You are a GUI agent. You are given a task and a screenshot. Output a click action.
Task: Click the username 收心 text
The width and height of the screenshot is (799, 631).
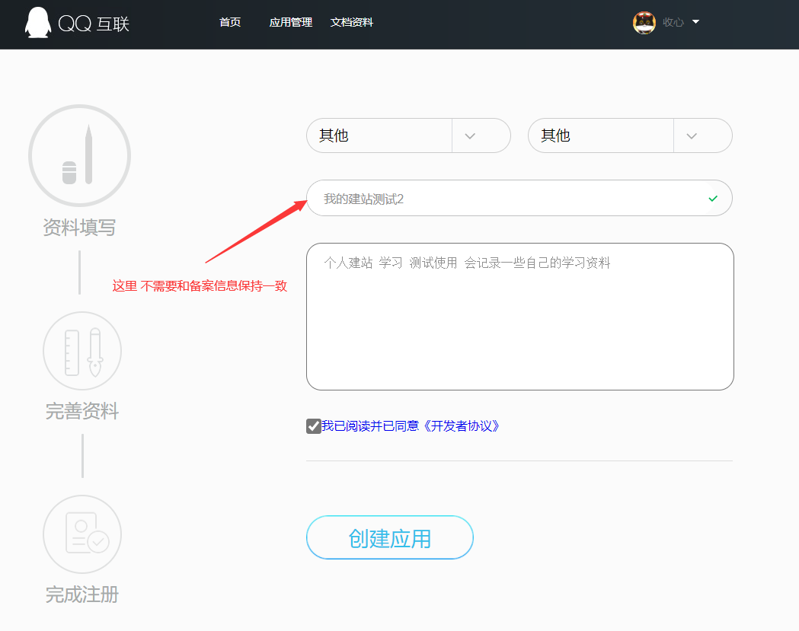[x=673, y=23]
